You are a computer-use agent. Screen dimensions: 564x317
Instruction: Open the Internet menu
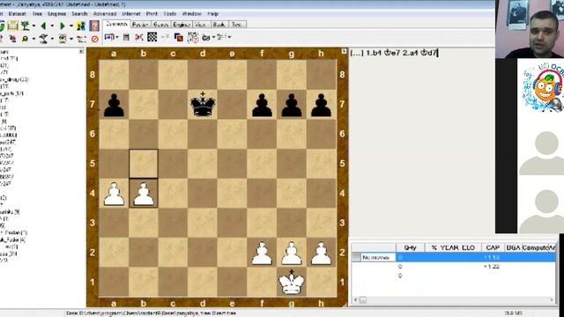coord(131,14)
